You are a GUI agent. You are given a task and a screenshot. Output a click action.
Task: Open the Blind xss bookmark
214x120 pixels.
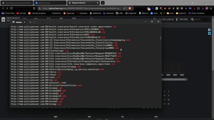[x=143, y=13]
